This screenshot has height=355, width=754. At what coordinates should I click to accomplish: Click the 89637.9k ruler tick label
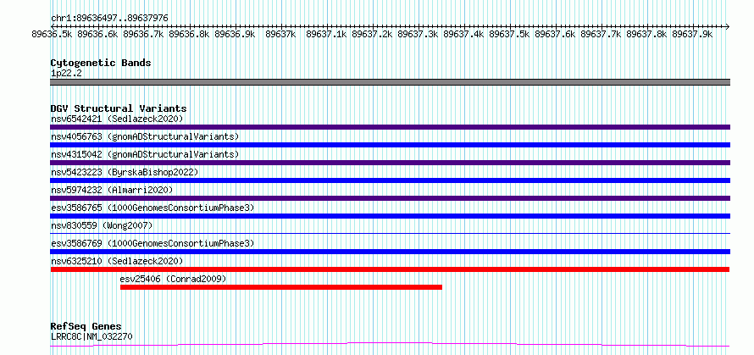pos(692,34)
